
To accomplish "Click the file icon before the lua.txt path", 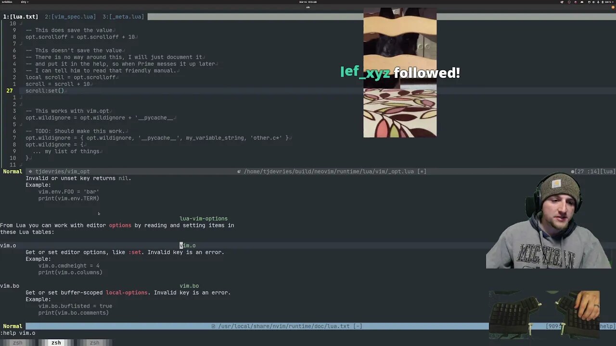I will (x=213, y=326).
